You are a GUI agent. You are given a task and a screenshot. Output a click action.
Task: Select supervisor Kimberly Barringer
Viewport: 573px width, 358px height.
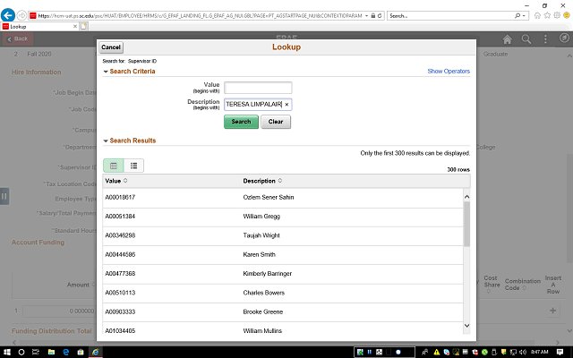coord(268,273)
